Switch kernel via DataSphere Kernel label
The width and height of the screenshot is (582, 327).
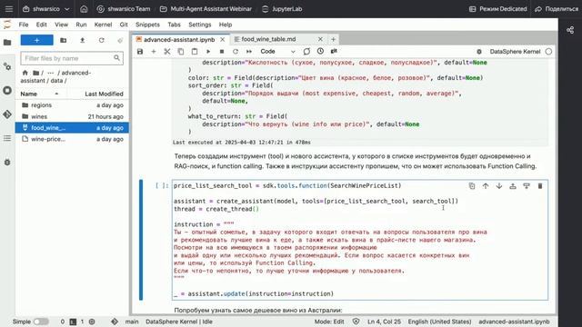click(515, 52)
